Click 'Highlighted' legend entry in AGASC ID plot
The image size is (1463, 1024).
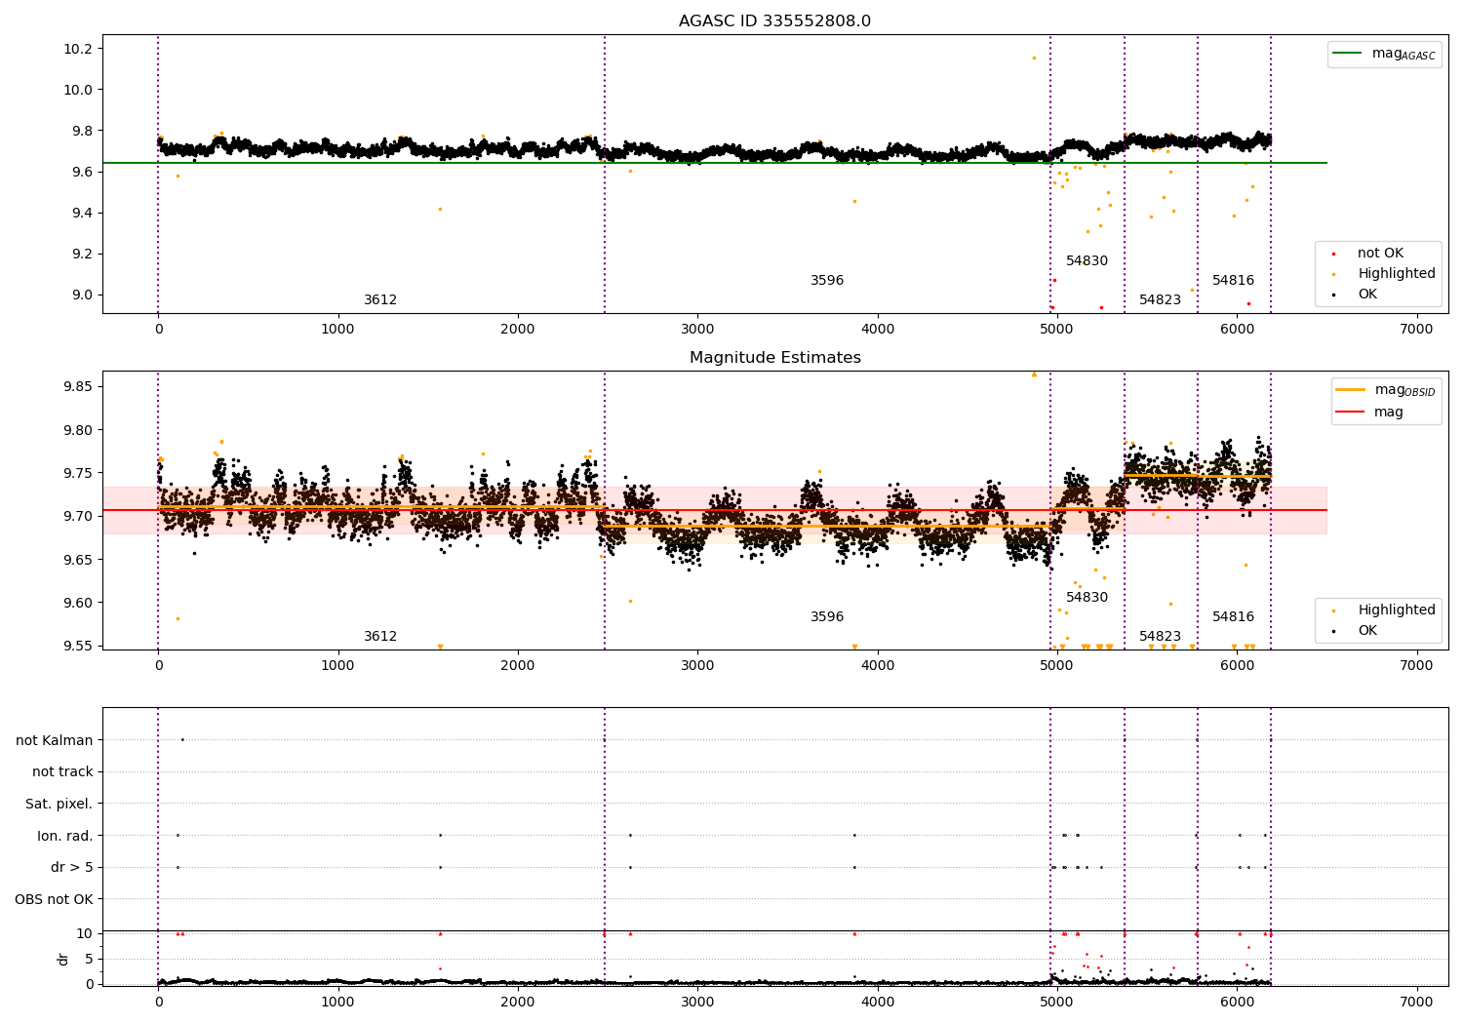(x=1383, y=274)
